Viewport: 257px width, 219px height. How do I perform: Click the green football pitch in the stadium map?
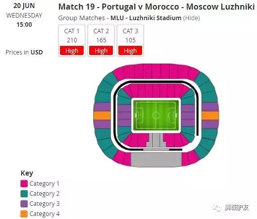click(x=156, y=115)
